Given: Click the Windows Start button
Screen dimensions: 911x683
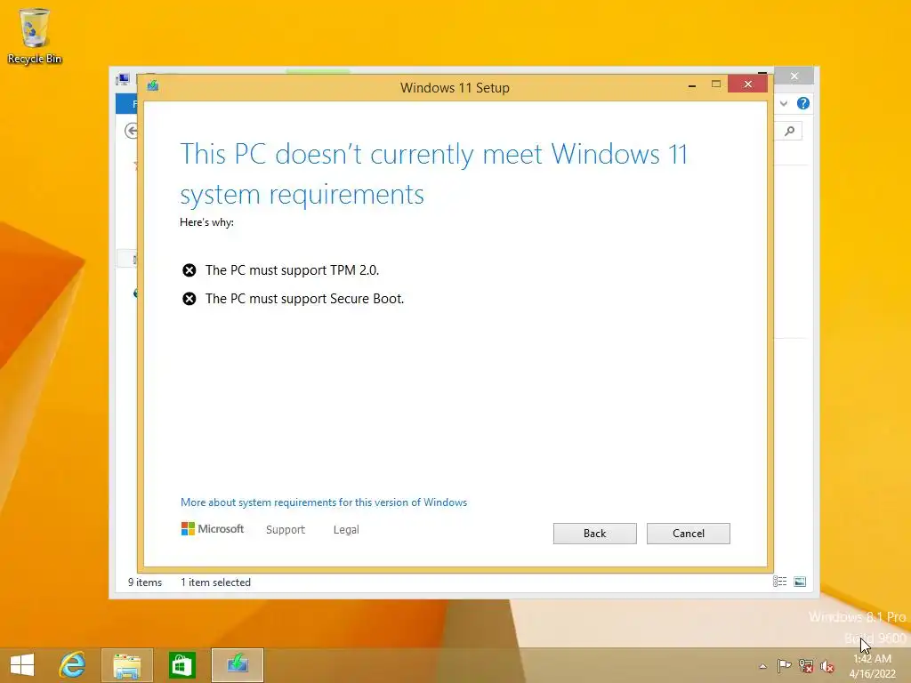Looking at the screenshot, I should click(22, 665).
